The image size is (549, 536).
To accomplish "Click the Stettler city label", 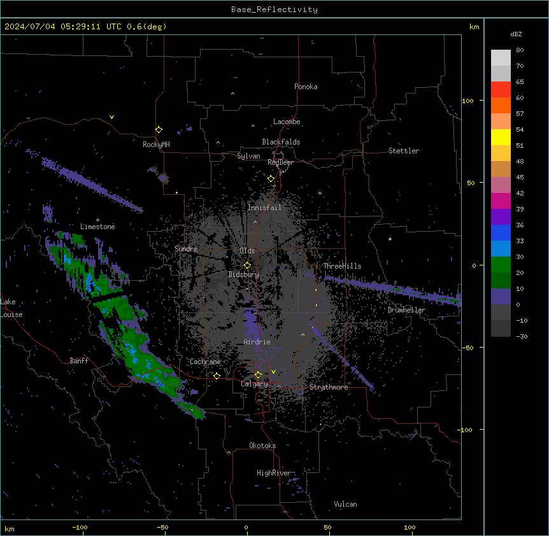I will tap(404, 151).
